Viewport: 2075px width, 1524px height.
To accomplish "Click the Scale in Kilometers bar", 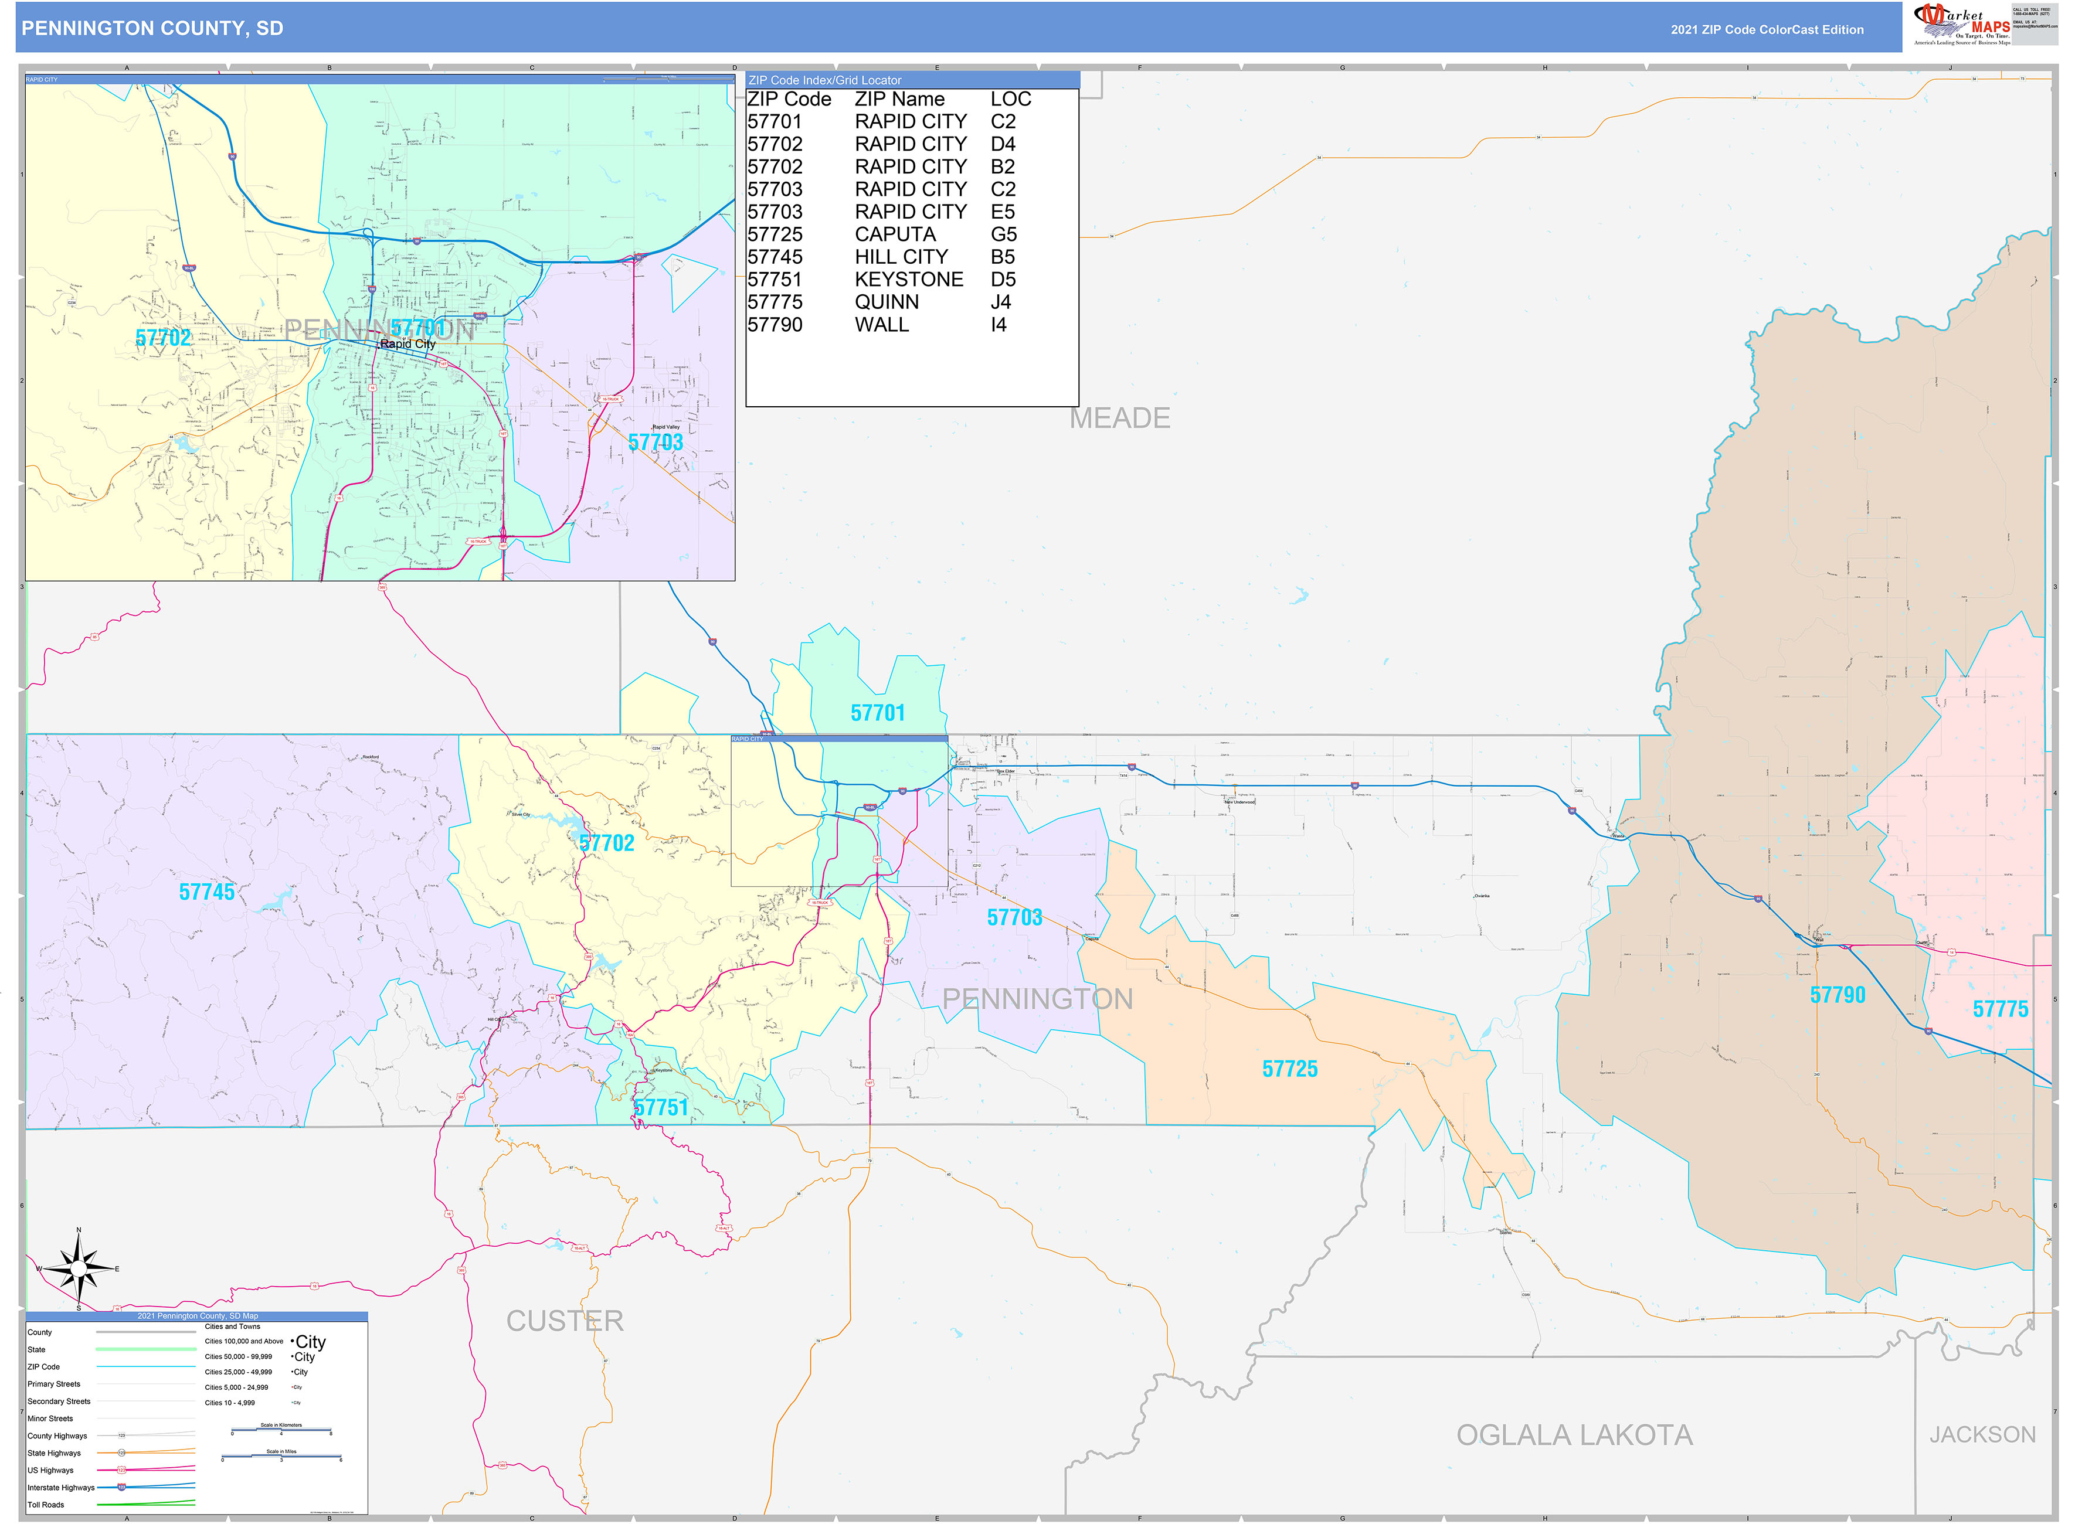I will click(281, 1430).
